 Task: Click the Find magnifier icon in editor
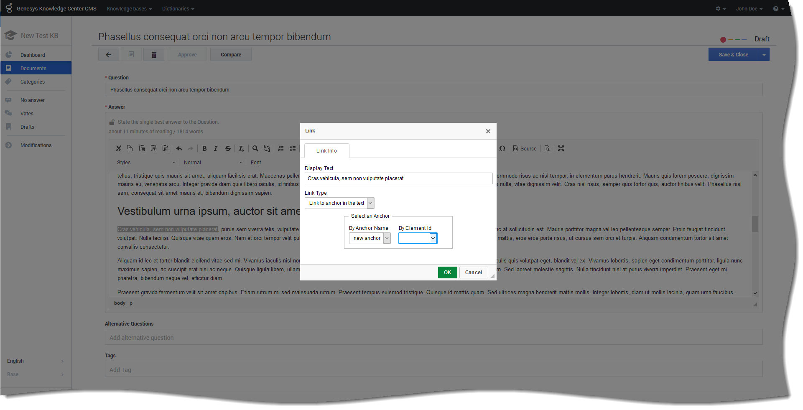[x=255, y=148]
